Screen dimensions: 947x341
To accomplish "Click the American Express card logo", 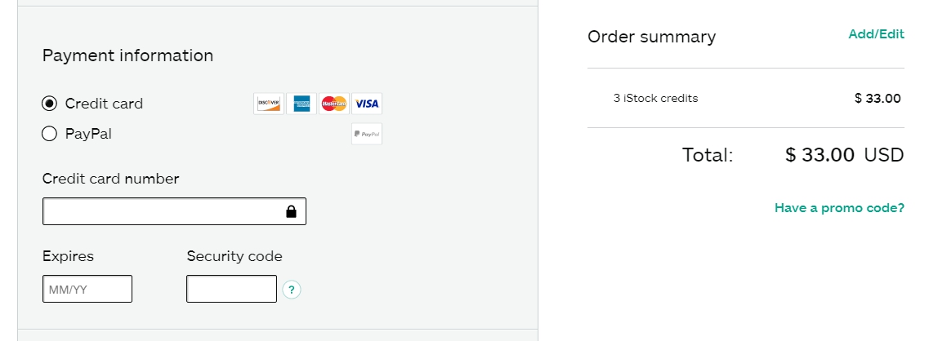I will tap(302, 104).
